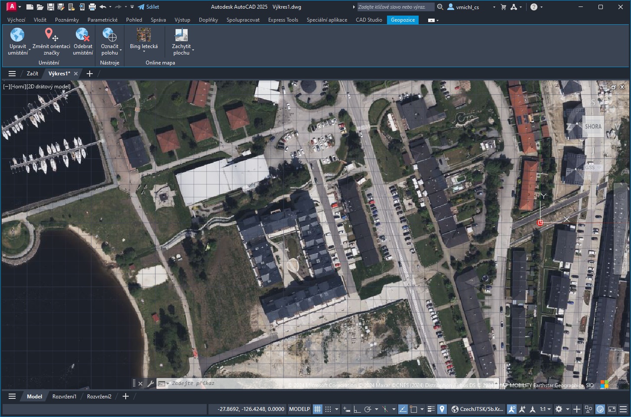This screenshot has height=417, width=631.
Task: Click Zachytit plochu capture icon
Action: click(x=181, y=35)
